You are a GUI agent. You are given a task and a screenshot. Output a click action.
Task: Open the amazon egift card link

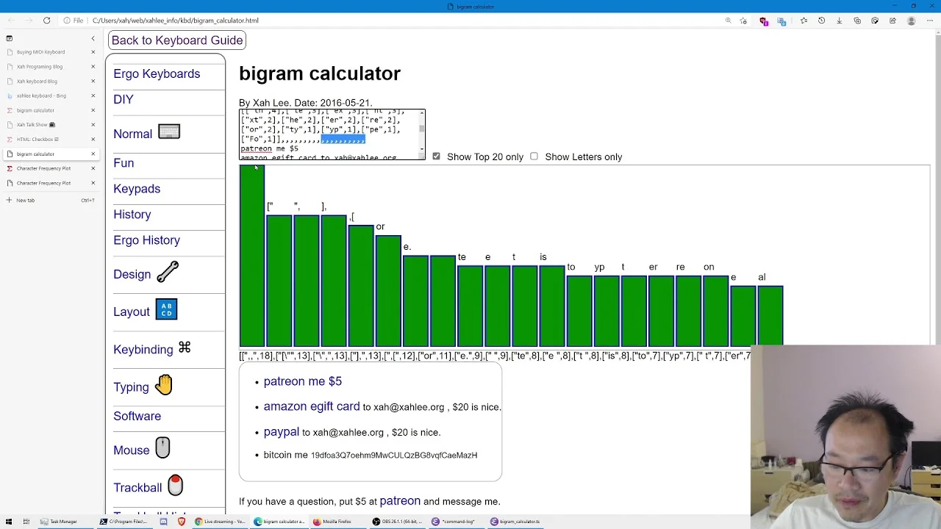(x=312, y=406)
